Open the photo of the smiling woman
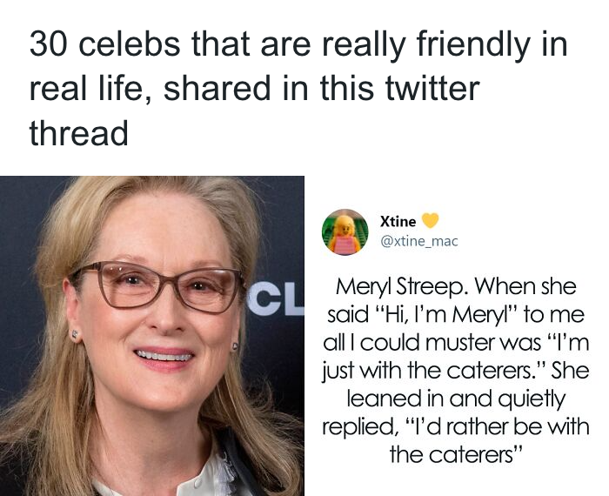609x496 pixels. 152,335
